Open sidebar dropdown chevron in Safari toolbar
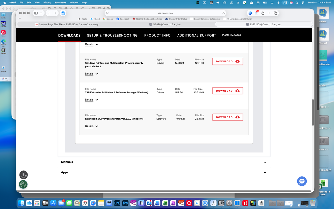 pos(41,13)
